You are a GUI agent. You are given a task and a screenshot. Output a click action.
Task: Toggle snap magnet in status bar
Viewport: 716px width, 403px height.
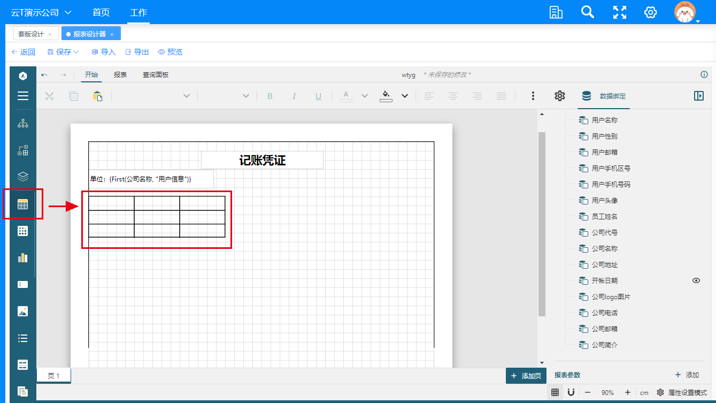point(571,392)
